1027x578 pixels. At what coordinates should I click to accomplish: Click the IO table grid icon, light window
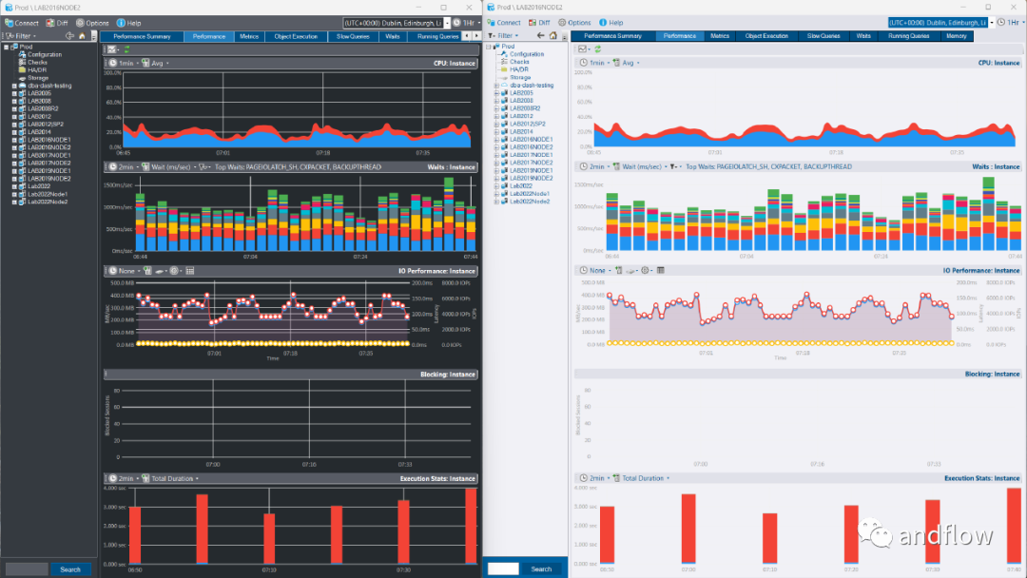click(x=660, y=270)
